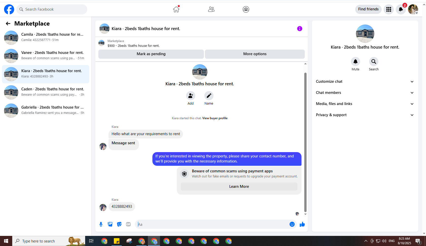Focus the Search Facebook field
This screenshot has width=426, height=246.
coord(52,9)
